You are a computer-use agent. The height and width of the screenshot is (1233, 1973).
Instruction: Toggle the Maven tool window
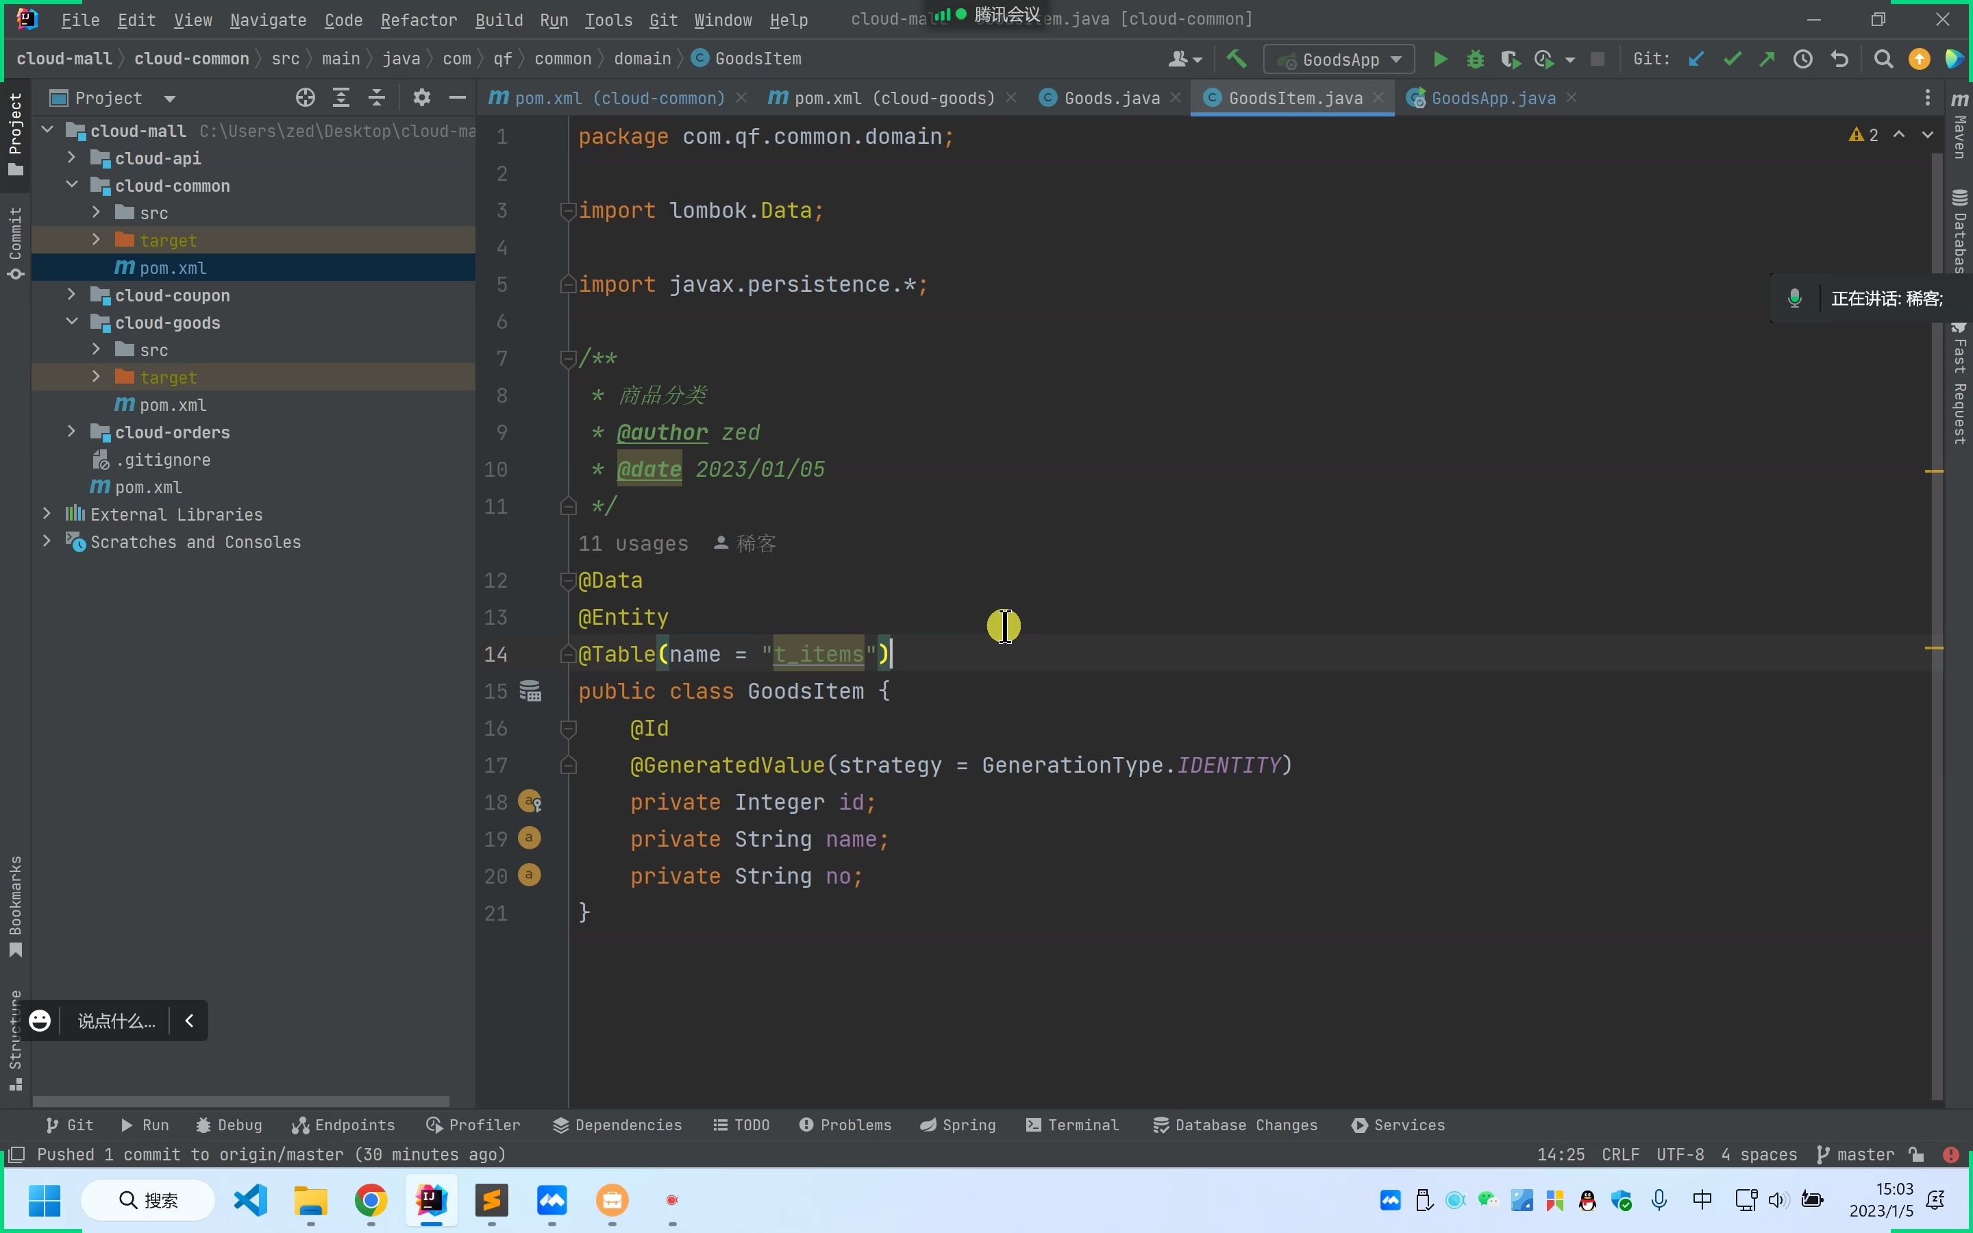(1959, 127)
